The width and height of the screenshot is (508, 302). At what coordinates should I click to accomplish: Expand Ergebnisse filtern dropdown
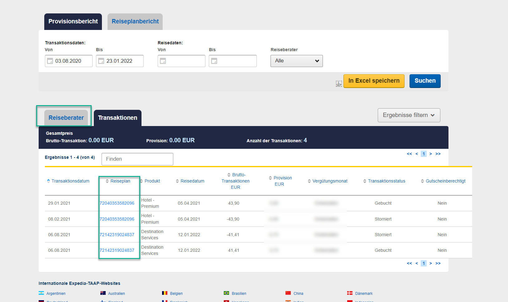point(409,115)
